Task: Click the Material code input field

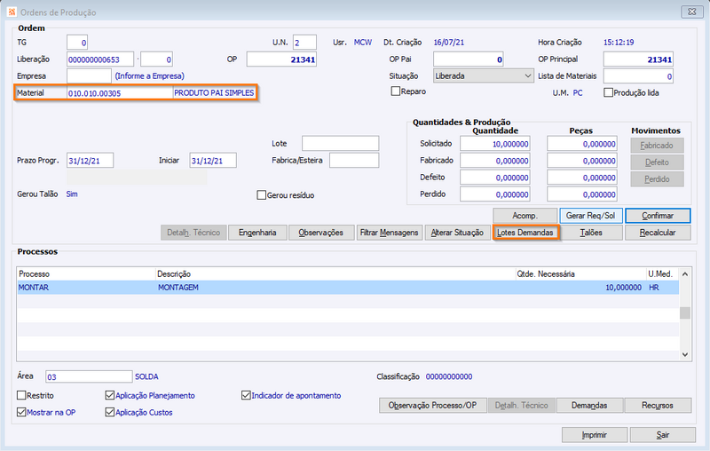Action: coord(119,92)
